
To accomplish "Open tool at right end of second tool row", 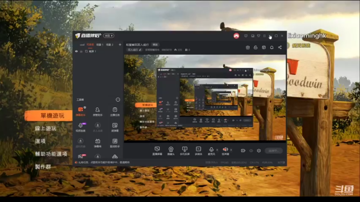I will 115,127.
